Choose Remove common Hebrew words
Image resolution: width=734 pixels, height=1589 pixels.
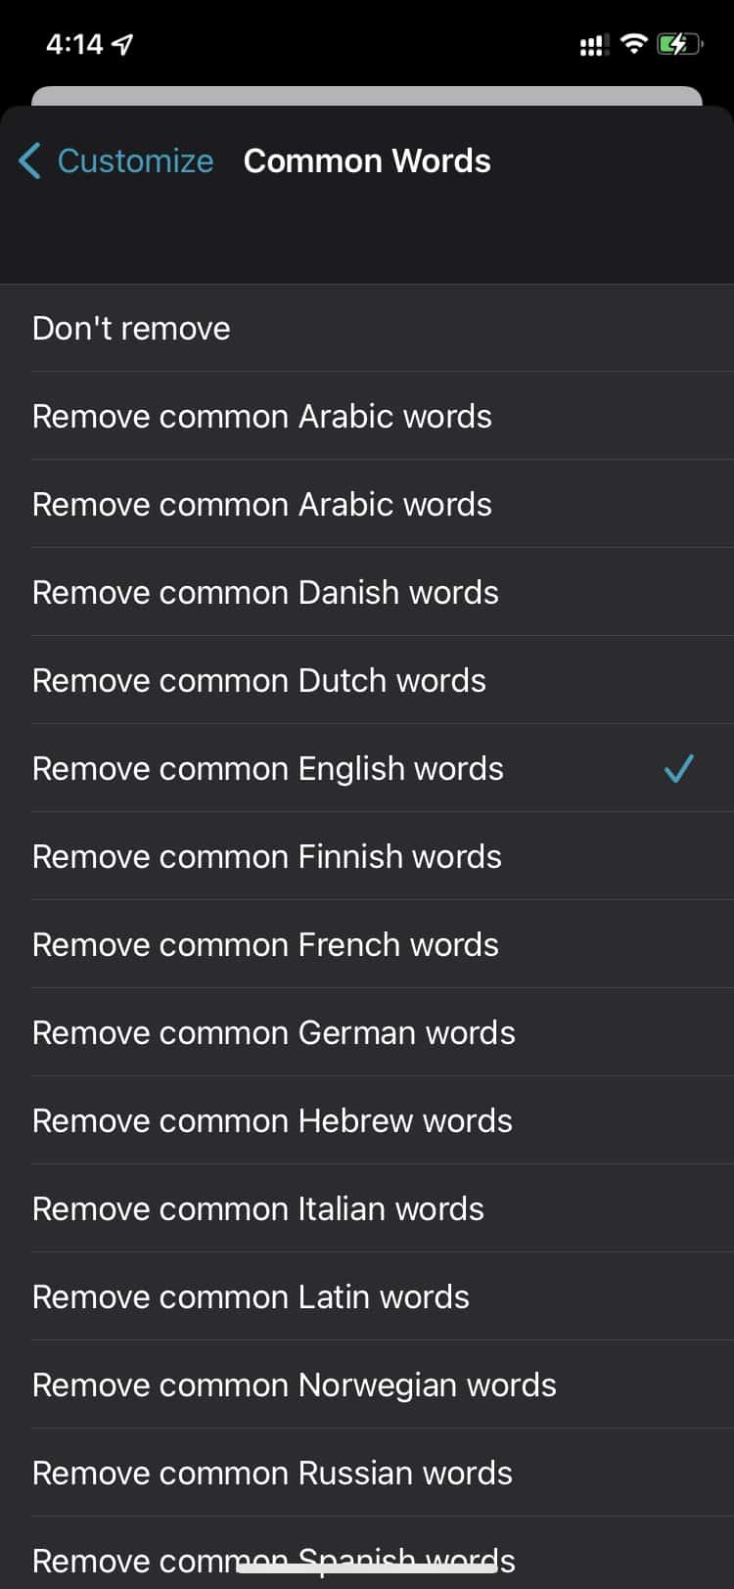click(x=272, y=1121)
